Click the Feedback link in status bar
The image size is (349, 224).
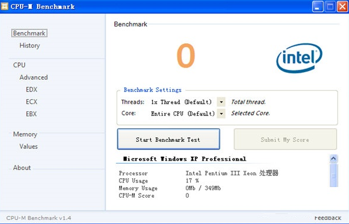click(x=328, y=218)
